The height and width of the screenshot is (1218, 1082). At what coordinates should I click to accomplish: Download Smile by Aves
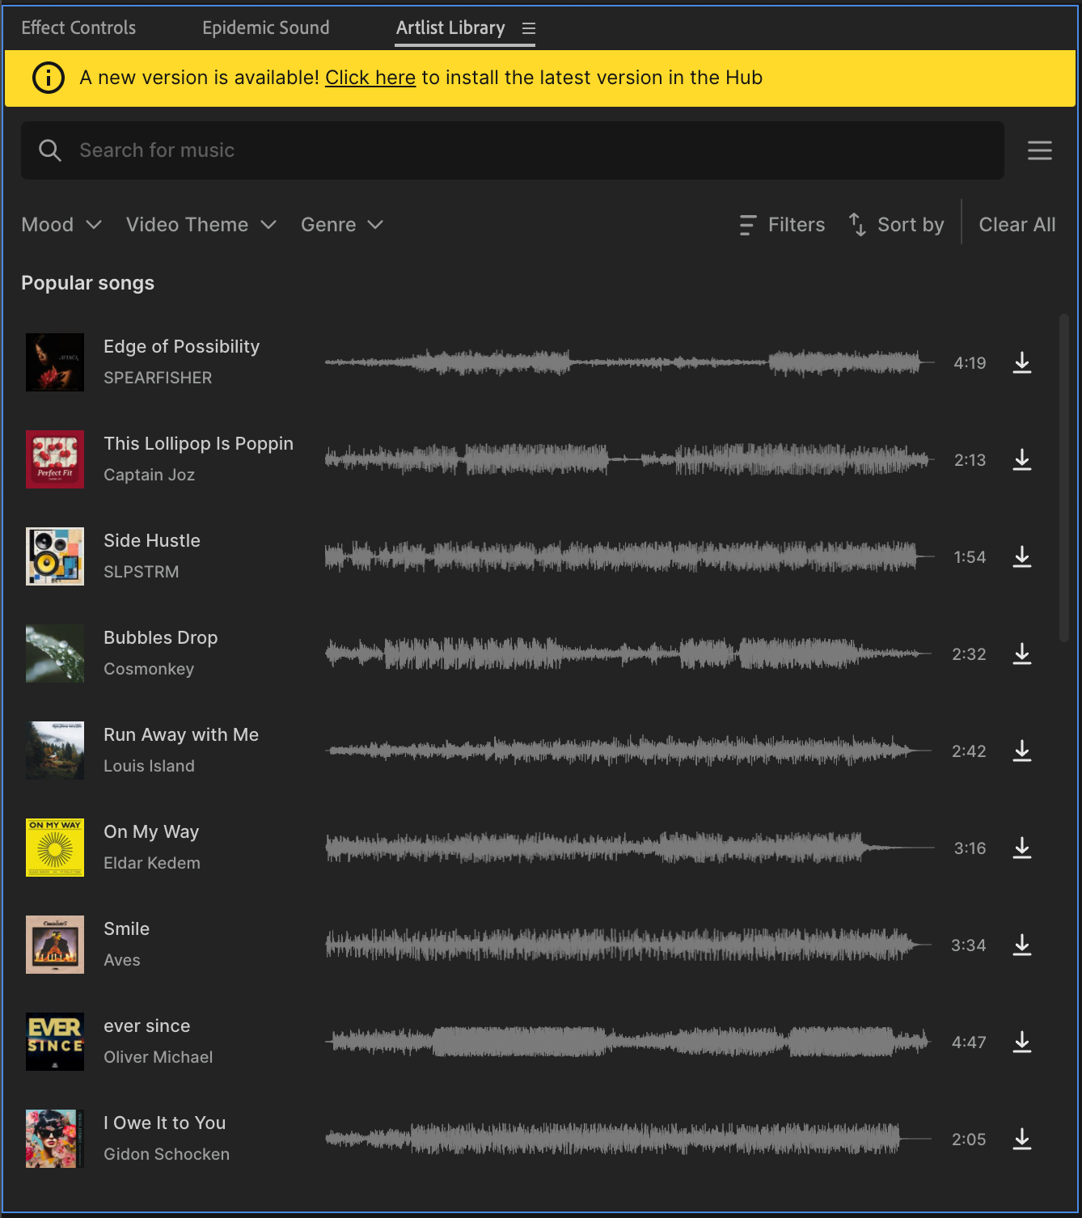[1022, 945]
